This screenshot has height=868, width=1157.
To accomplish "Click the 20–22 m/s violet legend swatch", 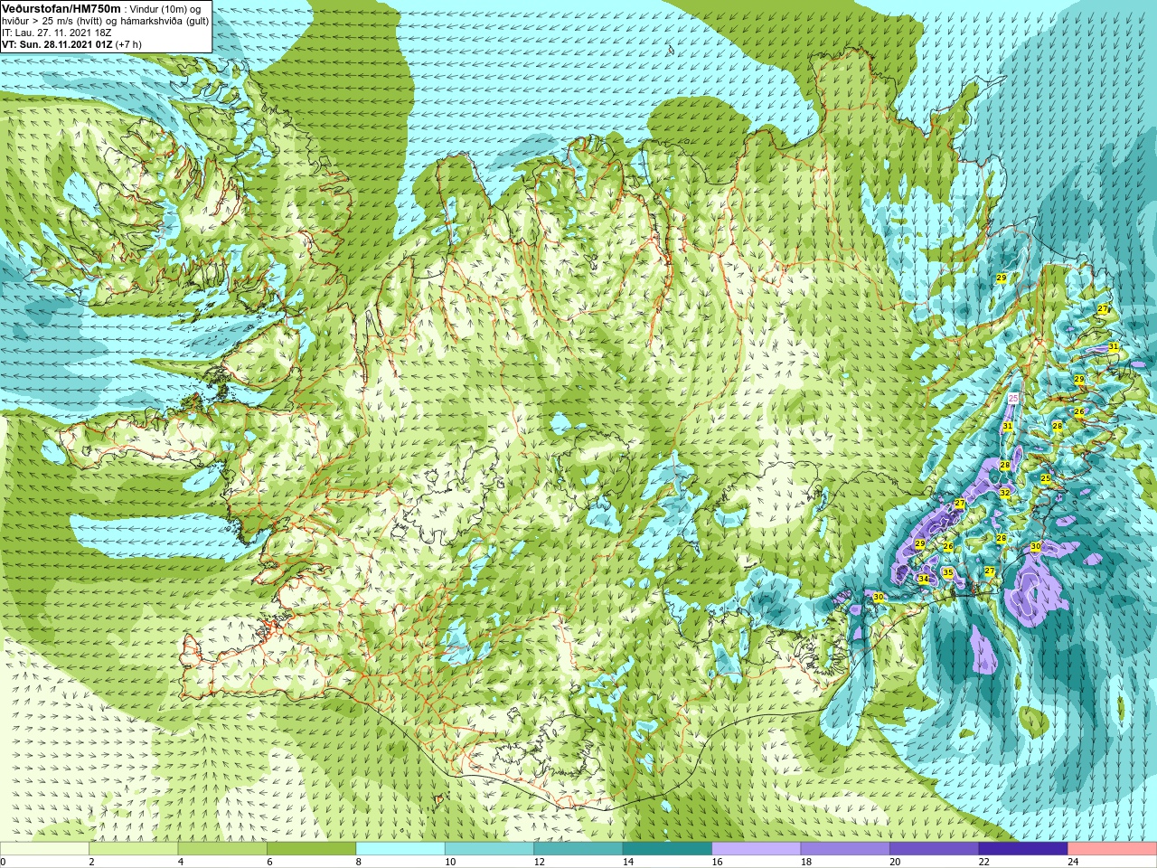I will [935, 849].
